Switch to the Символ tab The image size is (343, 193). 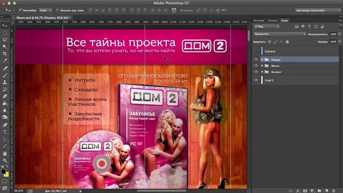coord(273,20)
